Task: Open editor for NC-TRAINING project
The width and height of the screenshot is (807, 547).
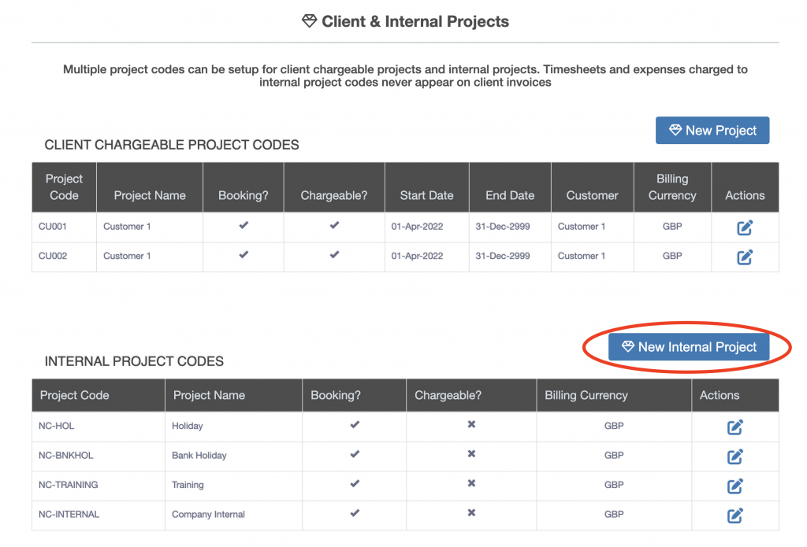Action: click(734, 486)
